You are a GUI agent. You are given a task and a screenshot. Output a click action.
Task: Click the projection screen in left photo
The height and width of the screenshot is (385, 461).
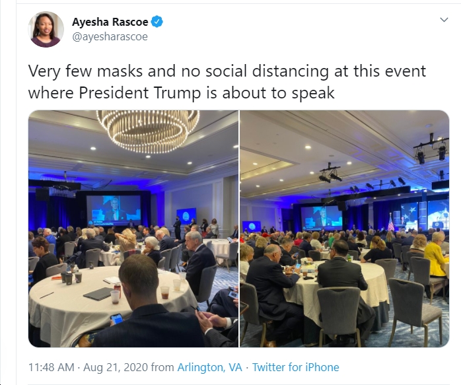114,210
